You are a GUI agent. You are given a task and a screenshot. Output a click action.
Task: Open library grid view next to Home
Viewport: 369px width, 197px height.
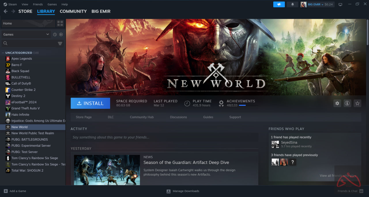[60, 23]
